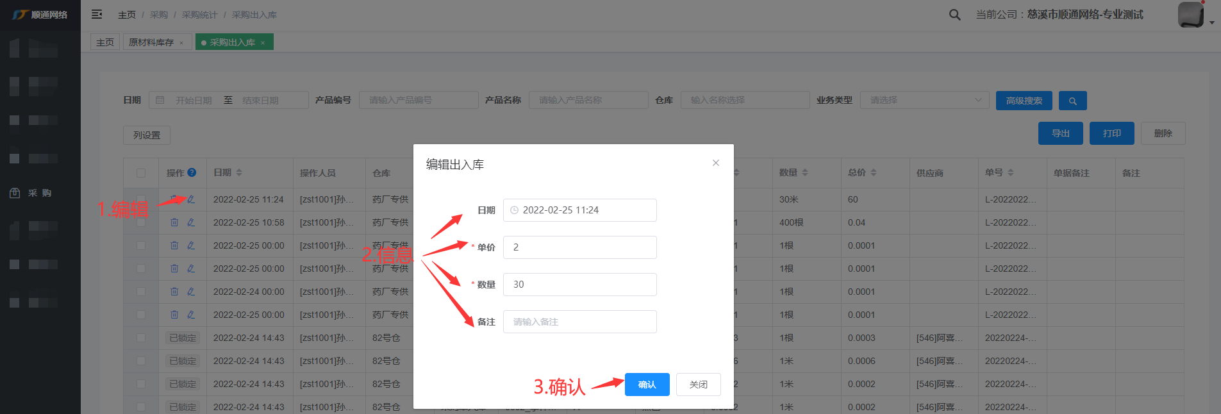Viewport: 1221px width, 414px height.
Task: Tick the select-all checkbox in table header
Action: [141, 173]
